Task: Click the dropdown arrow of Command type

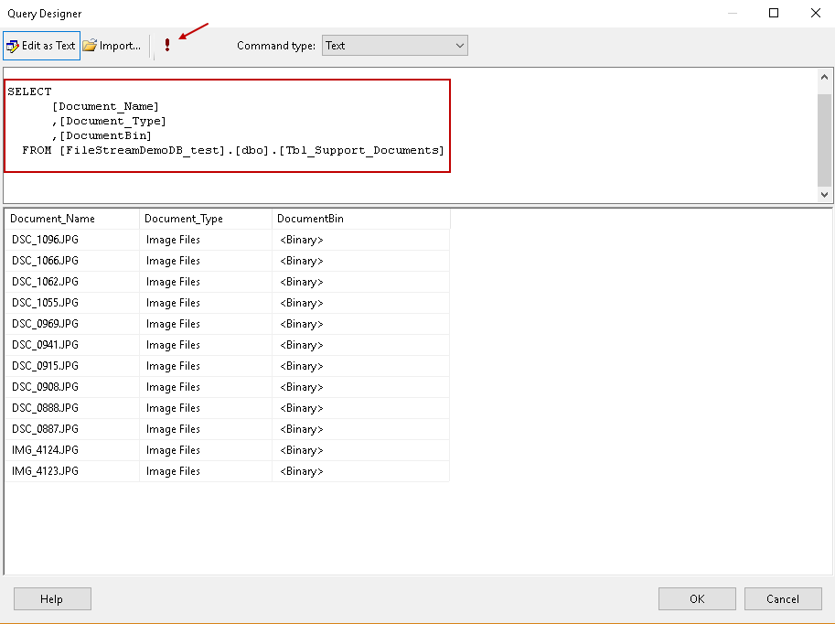Action: (x=459, y=46)
